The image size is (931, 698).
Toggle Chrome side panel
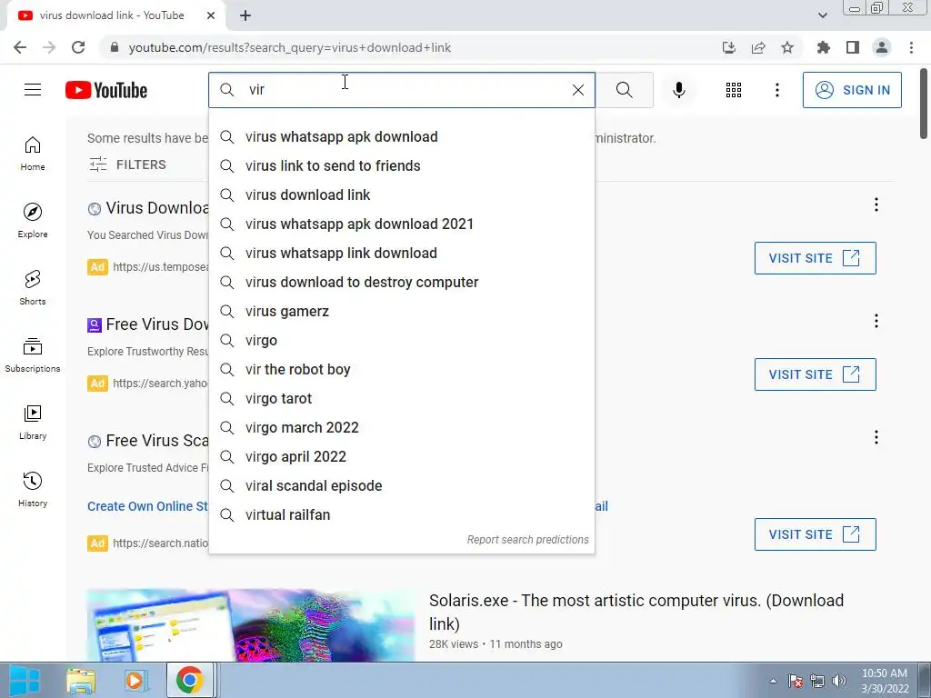point(853,47)
